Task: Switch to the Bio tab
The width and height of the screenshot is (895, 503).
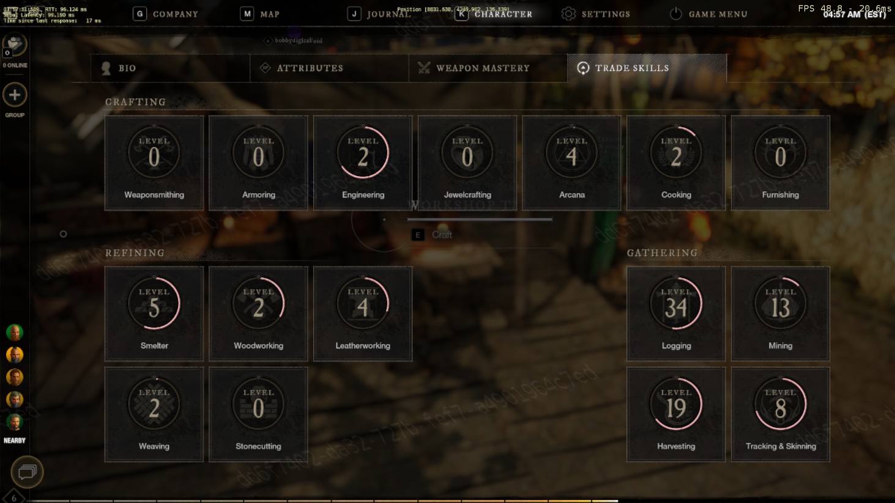Action: pyautogui.click(x=171, y=68)
